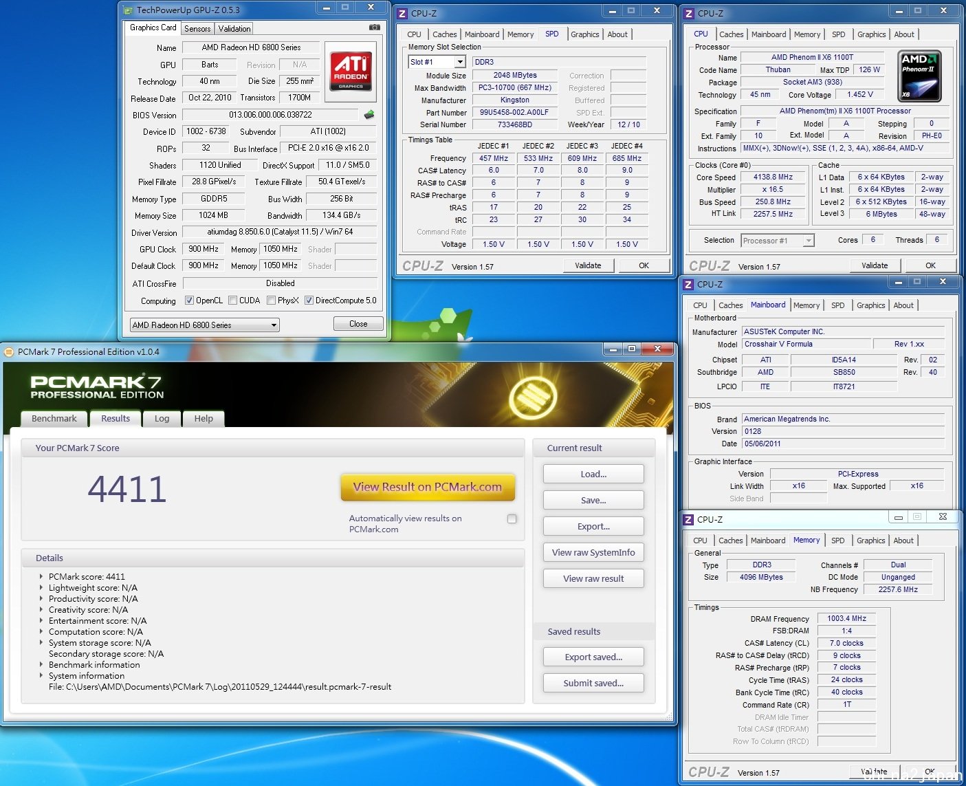Click the Secondary storage score: N/A line
Viewport: 966px width, 786px height.
tap(106, 653)
